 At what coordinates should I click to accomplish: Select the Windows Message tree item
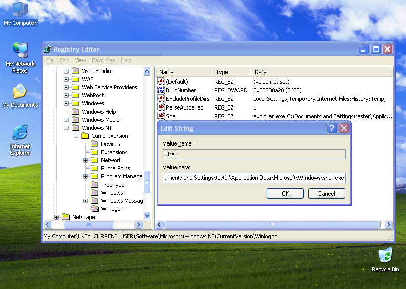[122, 201]
